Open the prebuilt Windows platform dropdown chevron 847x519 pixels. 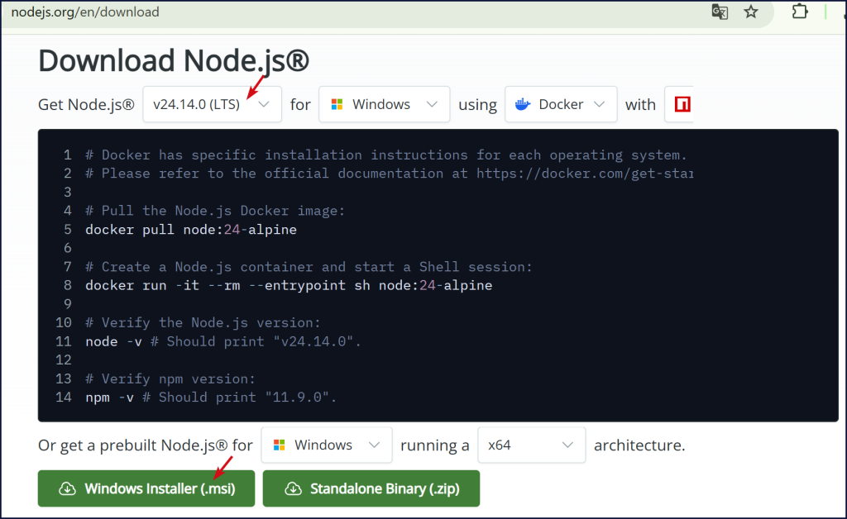[375, 445]
